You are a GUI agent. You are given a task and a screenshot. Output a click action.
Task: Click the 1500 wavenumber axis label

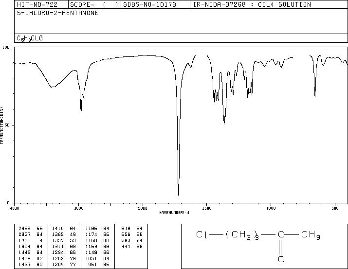click(x=207, y=208)
